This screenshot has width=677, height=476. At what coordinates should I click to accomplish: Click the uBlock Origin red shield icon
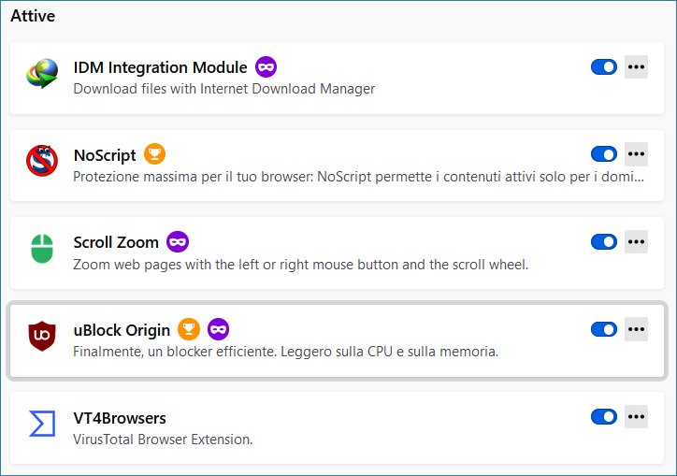pos(42,336)
